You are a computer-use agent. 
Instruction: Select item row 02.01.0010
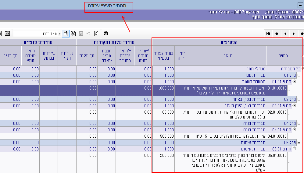277,112
